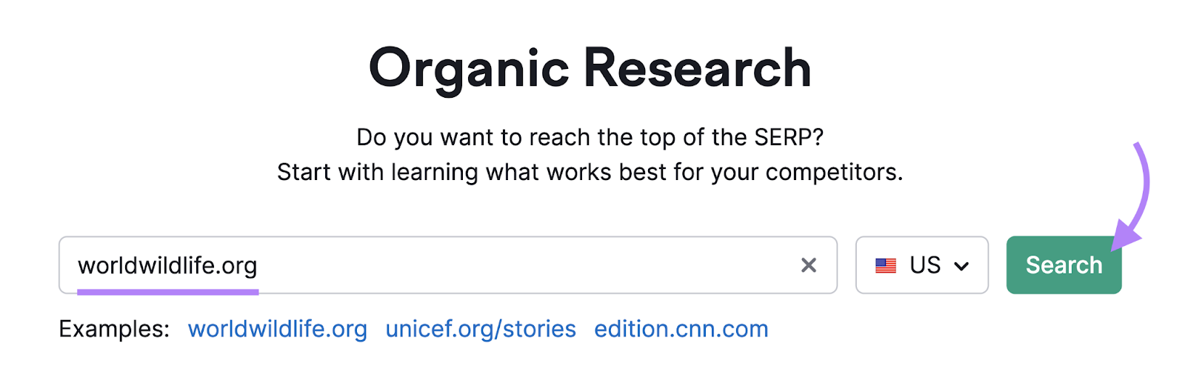Focus the domain input field
The height and width of the screenshot is (389, 1185).
coord(518,265)
